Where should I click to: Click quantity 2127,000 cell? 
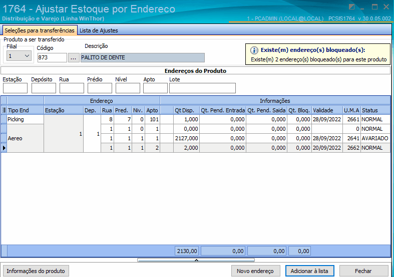click(x=186, y=138)
